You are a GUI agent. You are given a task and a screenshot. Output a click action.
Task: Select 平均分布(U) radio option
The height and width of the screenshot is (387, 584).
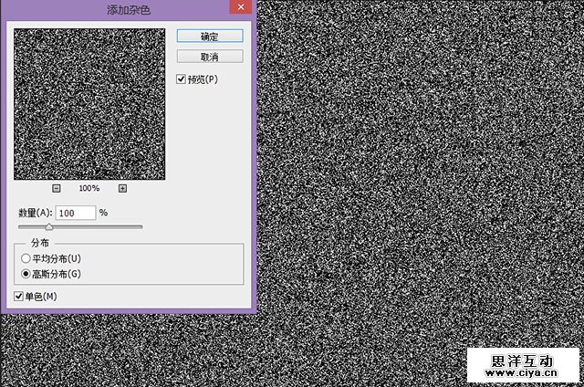coord(26,258)
